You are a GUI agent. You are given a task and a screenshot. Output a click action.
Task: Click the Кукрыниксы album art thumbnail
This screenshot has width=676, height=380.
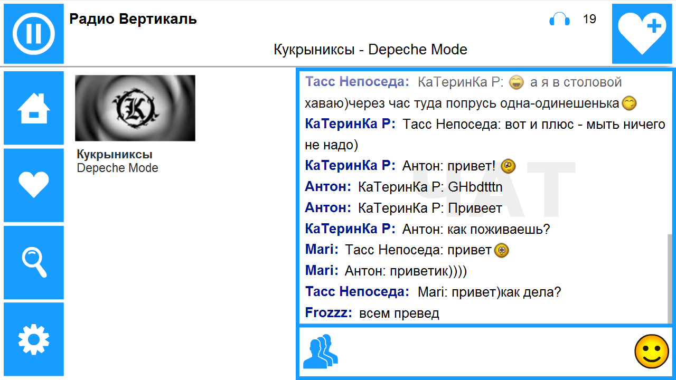pyautogui.click(x=135, y=108)
